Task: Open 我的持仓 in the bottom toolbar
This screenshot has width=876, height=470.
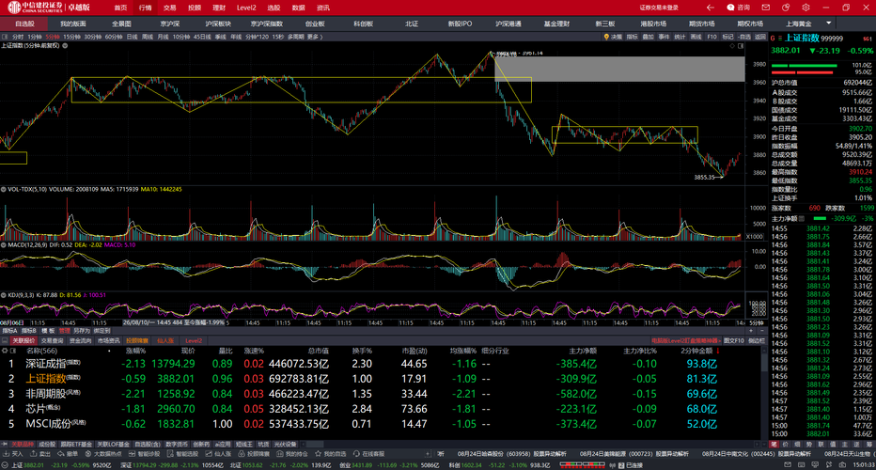Action: point(291,454)
